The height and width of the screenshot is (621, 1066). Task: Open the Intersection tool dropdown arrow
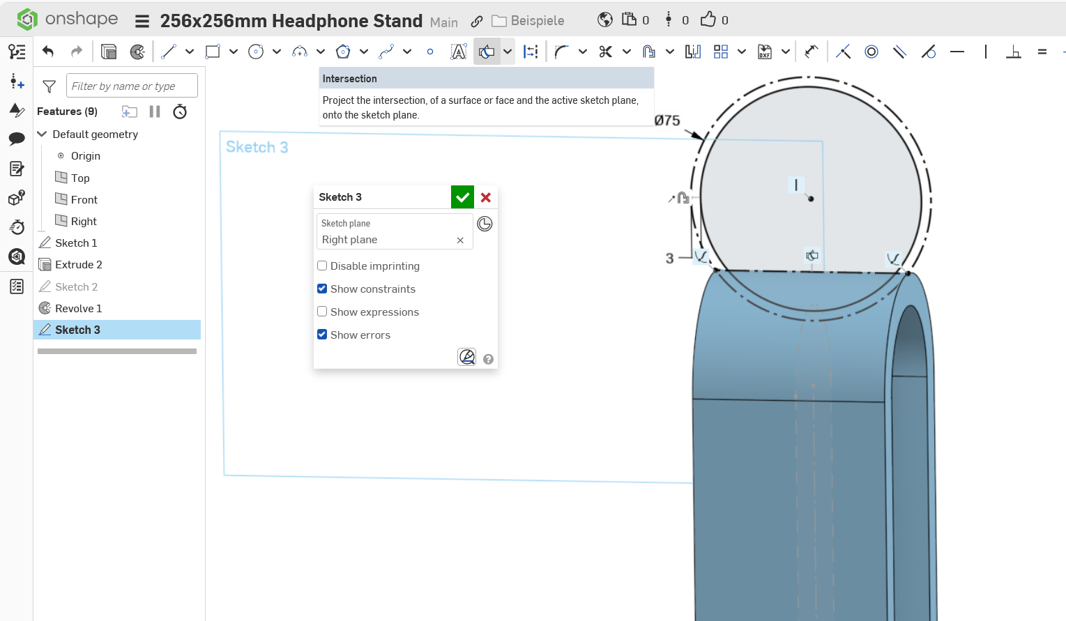[508, 52]
